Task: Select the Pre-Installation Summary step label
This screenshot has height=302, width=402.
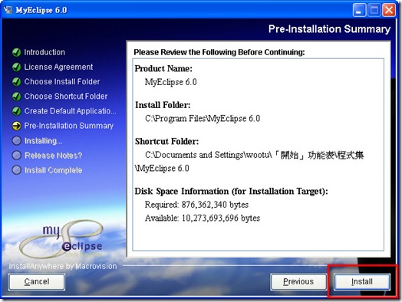Action: coord(69,126)
